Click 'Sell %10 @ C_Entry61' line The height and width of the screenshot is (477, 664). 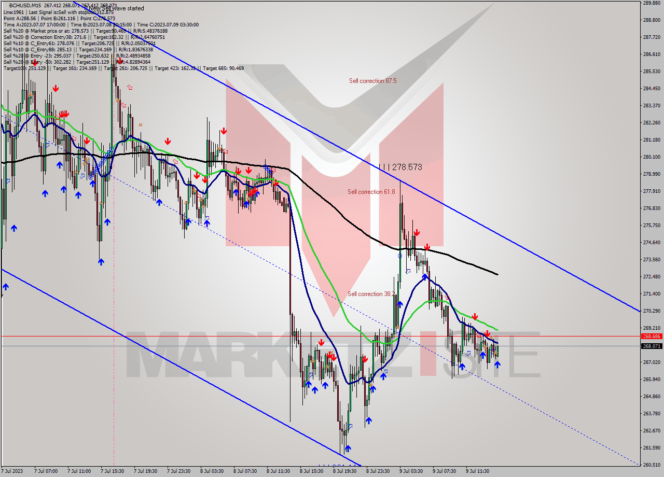click(79, 43)
